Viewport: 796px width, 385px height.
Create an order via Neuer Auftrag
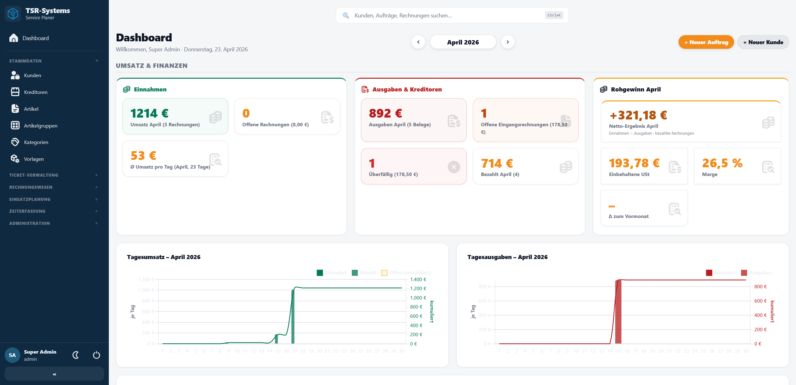coord(706,42)
